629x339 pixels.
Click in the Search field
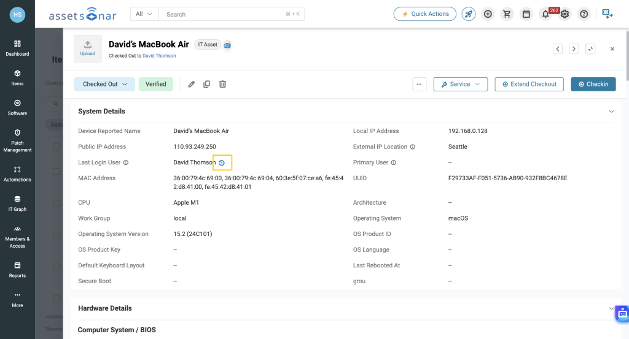[232, 14]
